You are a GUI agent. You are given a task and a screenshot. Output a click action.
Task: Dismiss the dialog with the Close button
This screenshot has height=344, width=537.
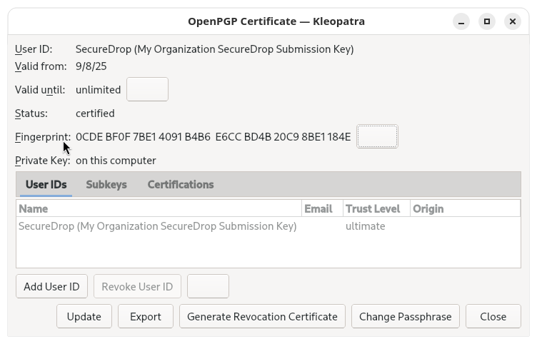[x=493, y=316]
